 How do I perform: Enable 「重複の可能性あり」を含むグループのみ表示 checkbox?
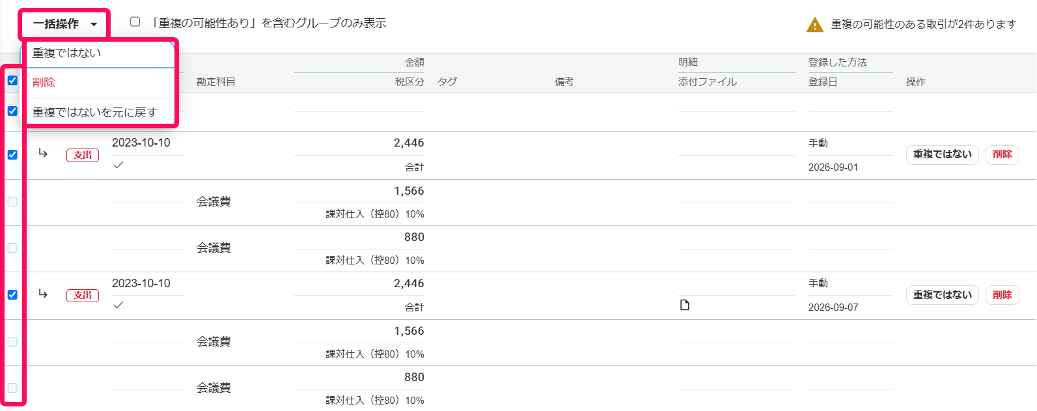(x=135, y=21)
